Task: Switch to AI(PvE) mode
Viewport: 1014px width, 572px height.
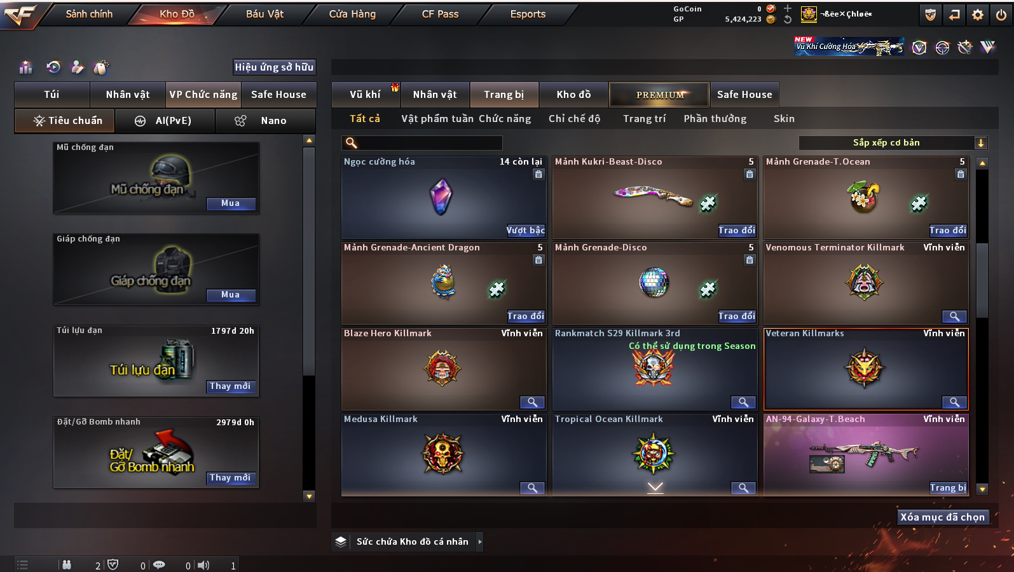Action: point(165,121)
